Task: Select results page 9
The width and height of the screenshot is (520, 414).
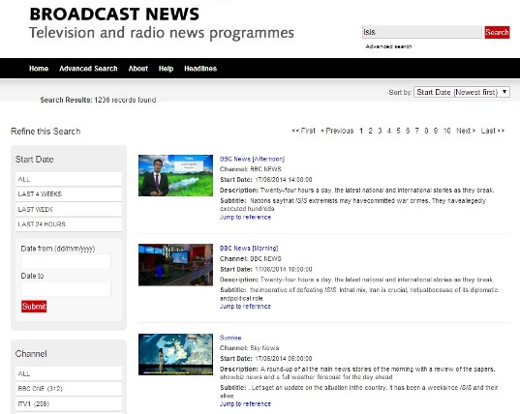Action: (436, 131)
